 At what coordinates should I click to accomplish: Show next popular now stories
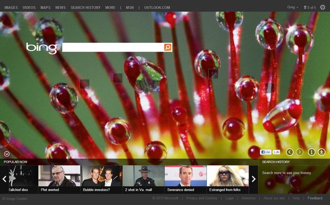coord(253,179)
